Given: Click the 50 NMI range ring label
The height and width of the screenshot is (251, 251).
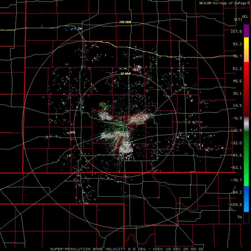Looking at the screenshot, I should point(126,74).
